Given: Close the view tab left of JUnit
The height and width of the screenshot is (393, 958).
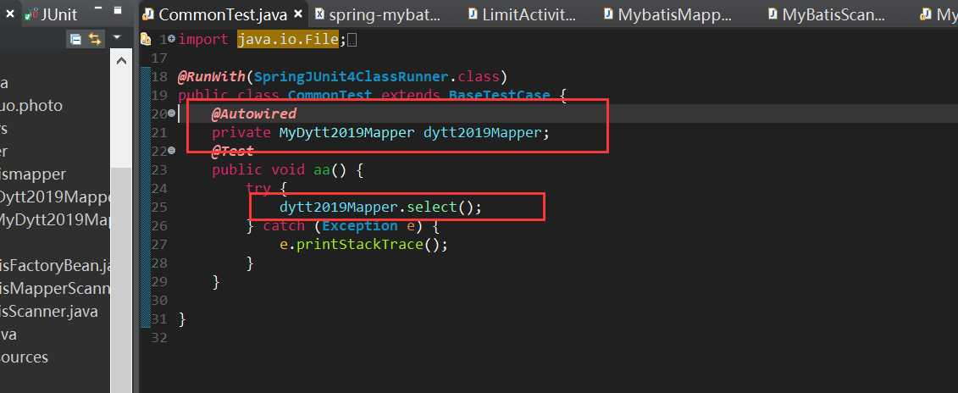Looking at the screenshot, I should pos(12,14).
